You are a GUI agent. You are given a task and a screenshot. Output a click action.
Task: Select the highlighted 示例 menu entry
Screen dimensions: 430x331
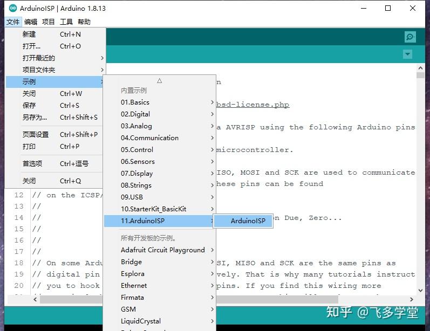(54, 81)
